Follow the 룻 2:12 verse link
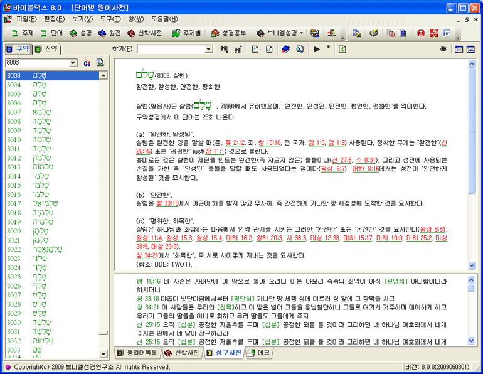This screenshot has height=374, width=483. pyautogui.click(x=235, y=142)
